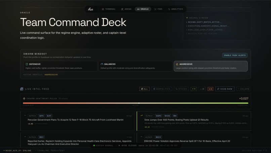This screenshot has height=153, width=271.
Task: Click the $AIOS ticker tag
Action: pyautogui.click(x=167, y=116)
